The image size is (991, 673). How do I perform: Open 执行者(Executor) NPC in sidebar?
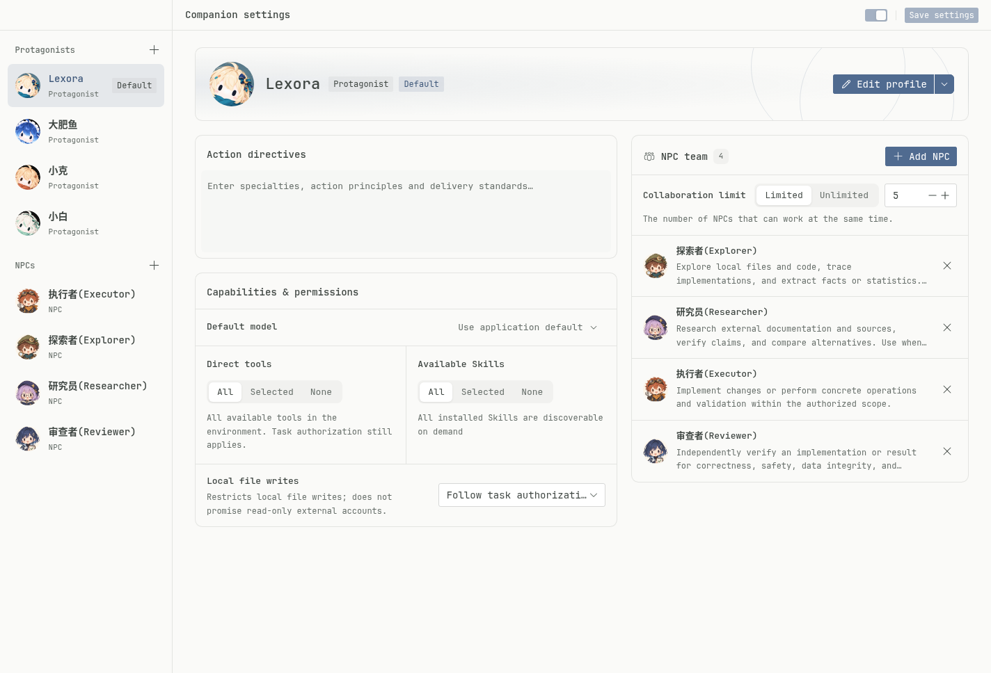point(86,301)
